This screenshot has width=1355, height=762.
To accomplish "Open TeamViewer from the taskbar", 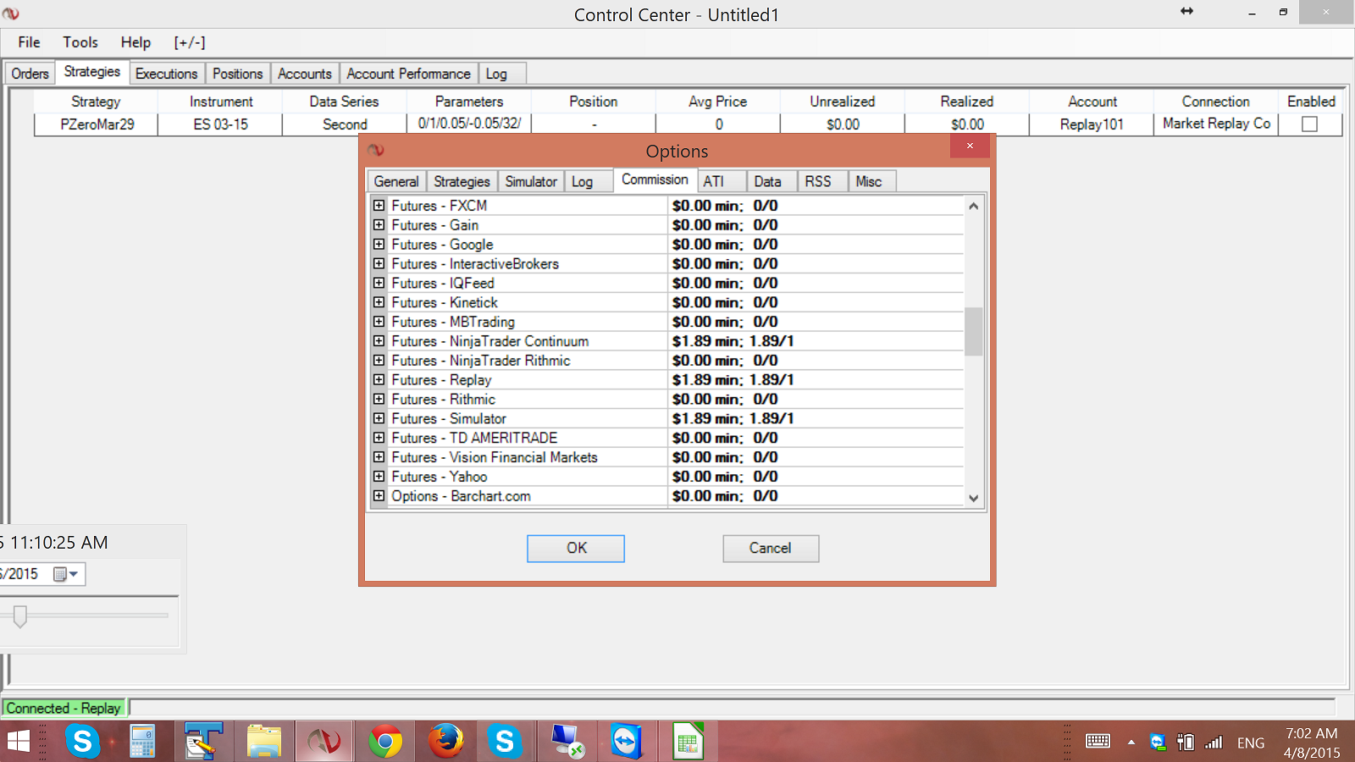I will [x=627, y=742].
